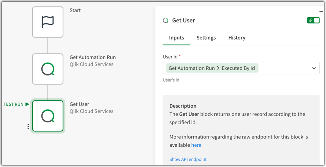Click the Qlik icon beside the Get User panel title

pyautogui.click(x=166, y=20)
